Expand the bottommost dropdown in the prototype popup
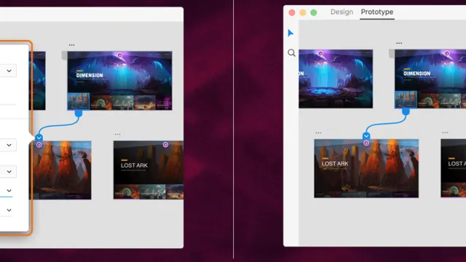Screen dimensions: 466x262 coord(9,210)
